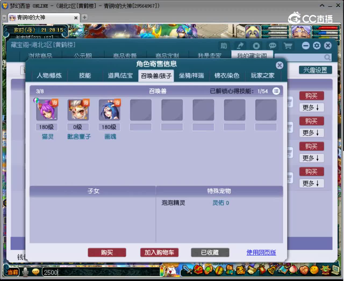Open the 使用网页版 link
Image resolution: width=344 pixels, height=281 pixels.
tap(261, 253)
